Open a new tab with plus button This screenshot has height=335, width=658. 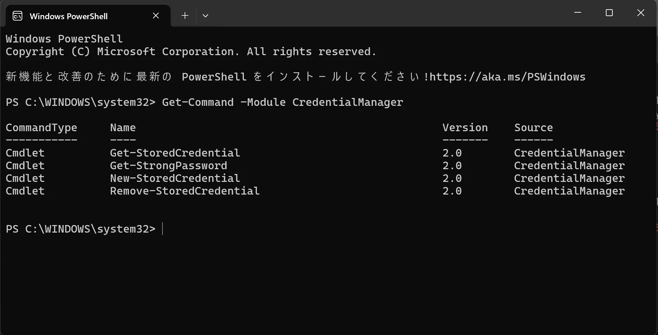185,16
